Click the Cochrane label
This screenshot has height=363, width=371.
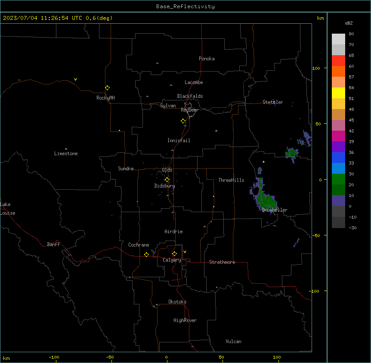coord(139,245)
